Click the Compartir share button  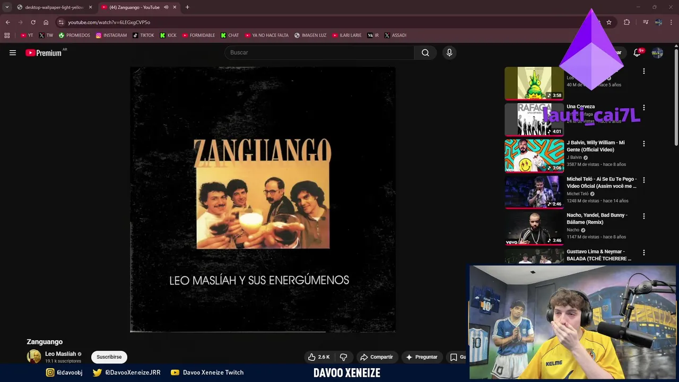click(376, 357)
